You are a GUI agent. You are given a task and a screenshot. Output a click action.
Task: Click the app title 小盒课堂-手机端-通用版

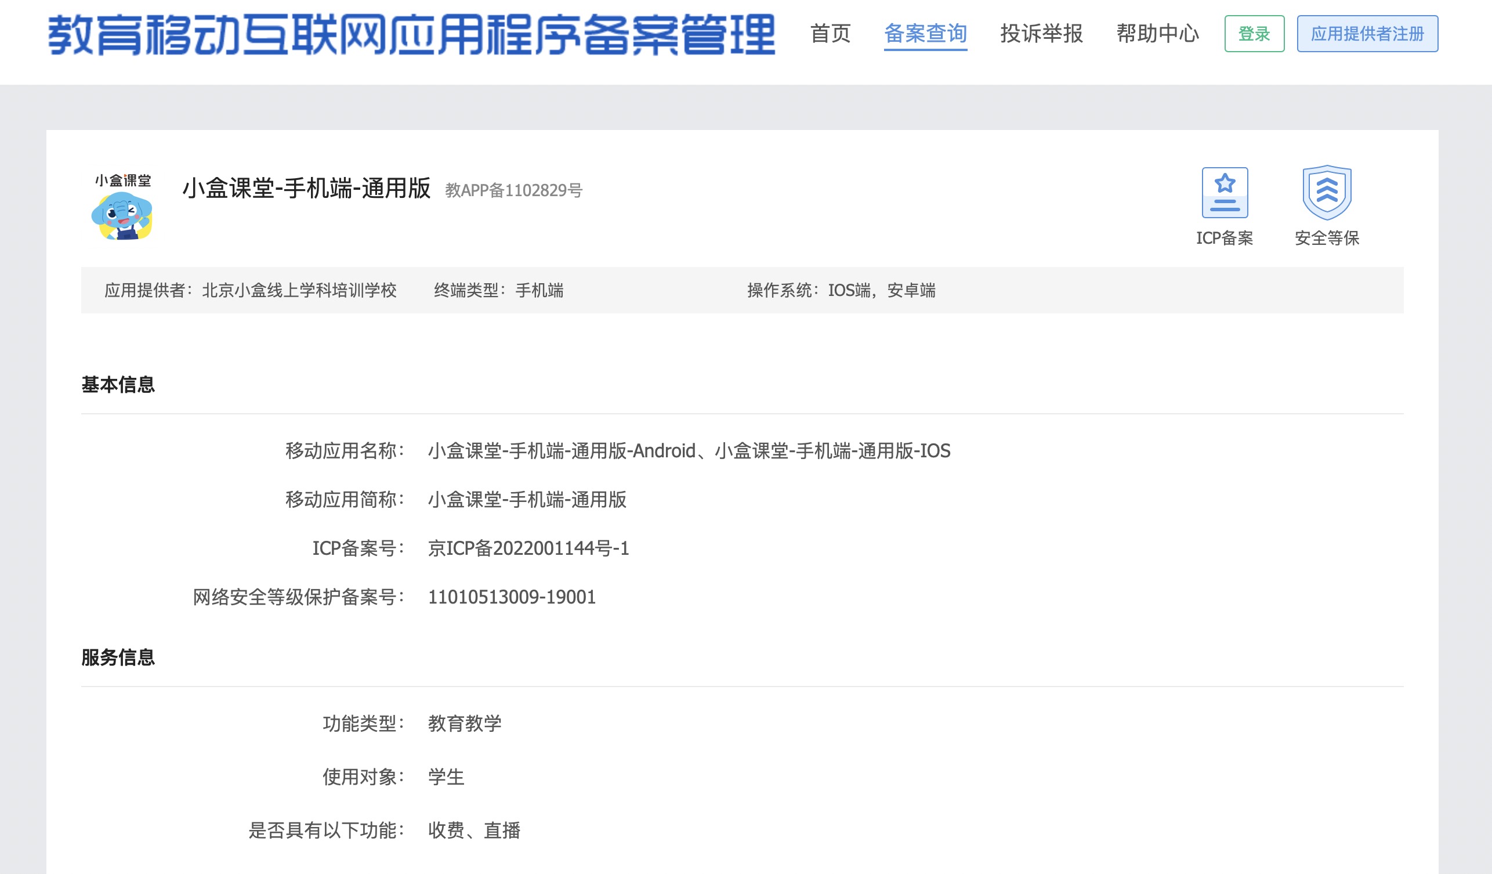tap(306, 188)
